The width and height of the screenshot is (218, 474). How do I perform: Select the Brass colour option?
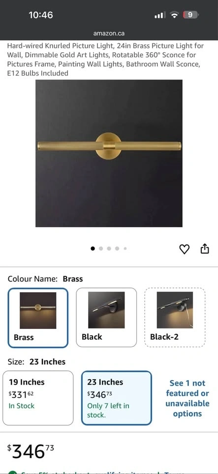coord(38,317)
